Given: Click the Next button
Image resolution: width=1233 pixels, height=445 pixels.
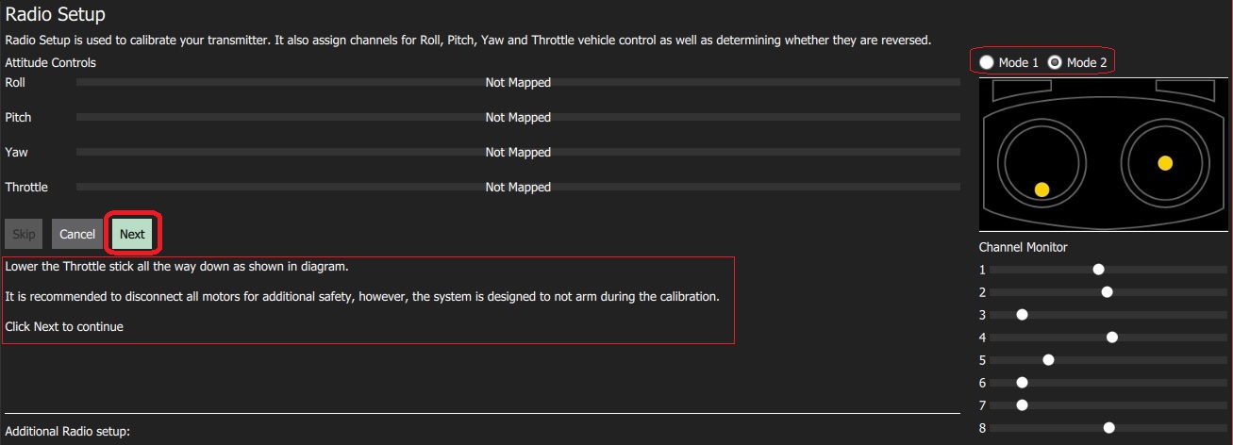Looking at the screenshot, I should (x=132, y=234).
